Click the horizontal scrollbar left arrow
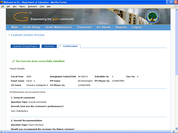178x133 pixels. point(1,132)
